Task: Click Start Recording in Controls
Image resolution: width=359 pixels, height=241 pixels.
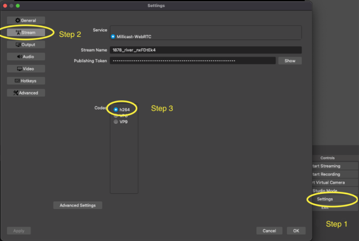Action: point(325,174)
